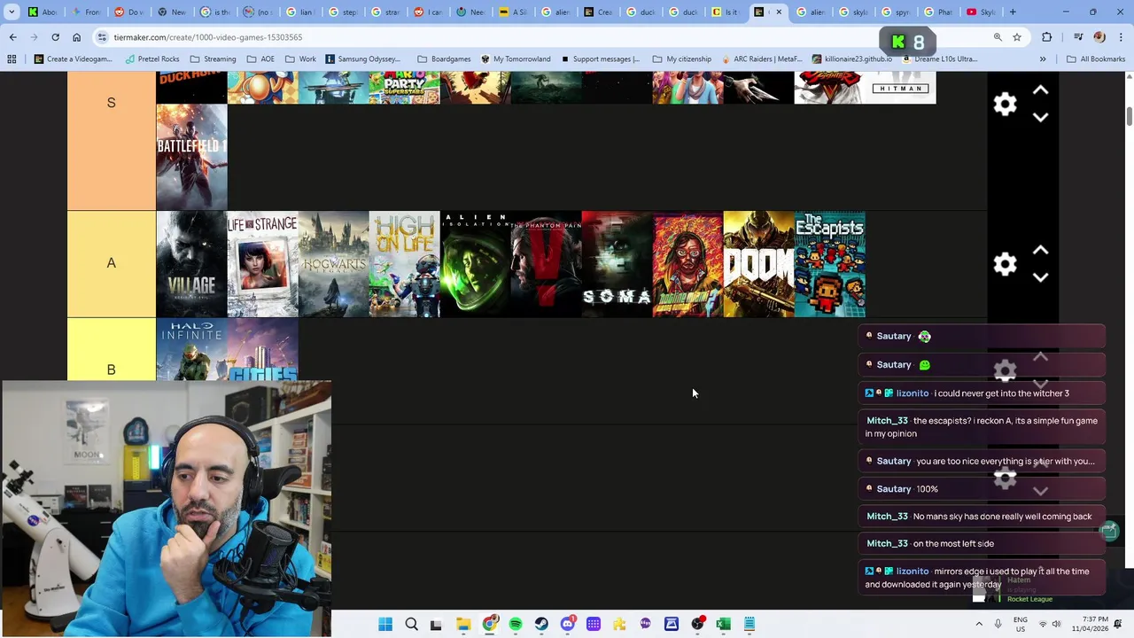Open File Explorer from the taskbar
The width and height of the screenshot is (1134, 638).
[x=463, y=625]
